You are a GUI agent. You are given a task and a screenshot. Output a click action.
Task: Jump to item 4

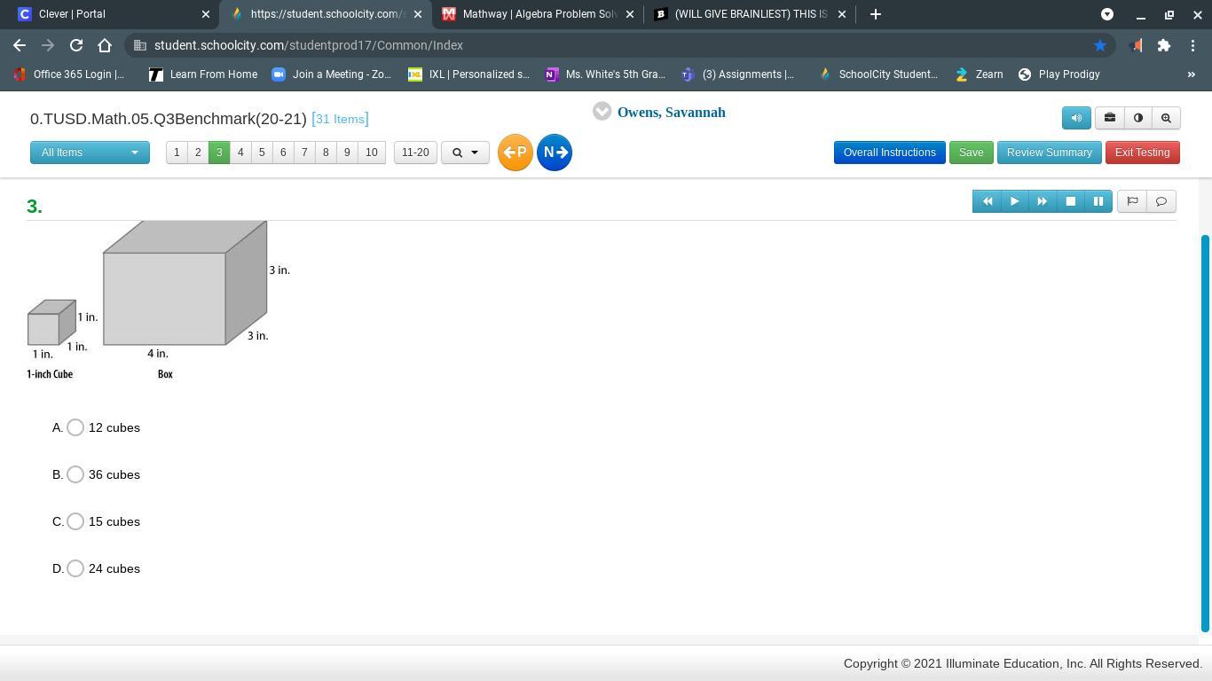click(x=240, y=153)
